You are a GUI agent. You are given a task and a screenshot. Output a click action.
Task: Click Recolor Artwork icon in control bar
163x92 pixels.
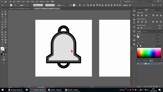[x=80, y=5]
